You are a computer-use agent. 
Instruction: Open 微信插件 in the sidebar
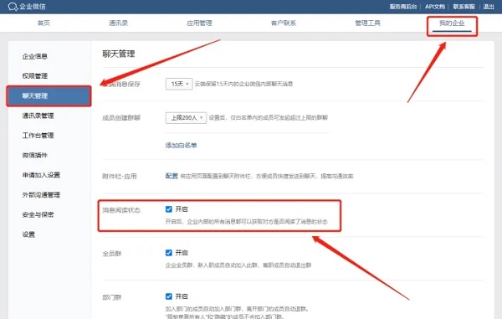click(x=35, y=156)
